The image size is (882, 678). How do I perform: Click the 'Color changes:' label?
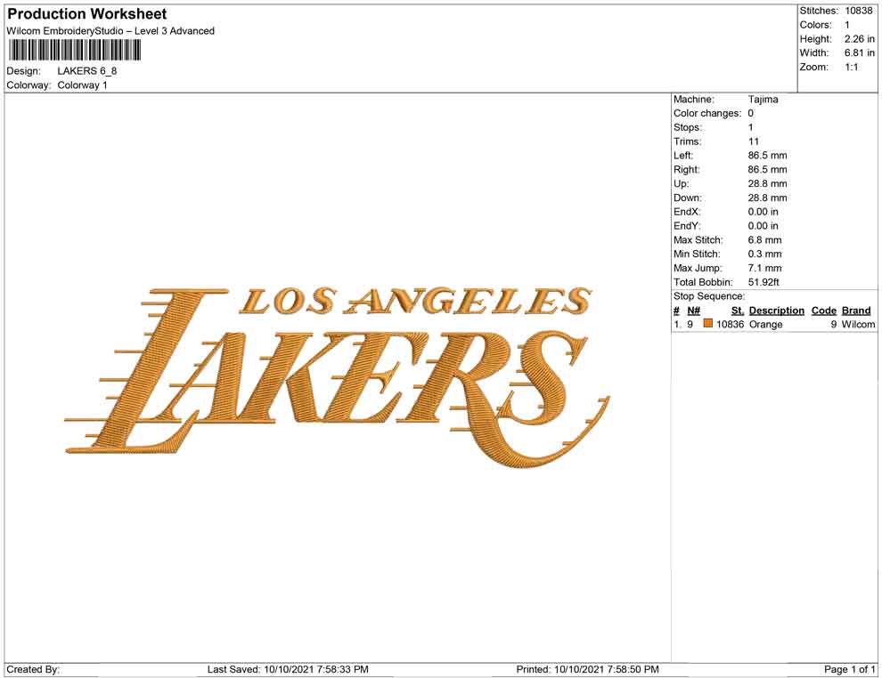tap(707, 114)
